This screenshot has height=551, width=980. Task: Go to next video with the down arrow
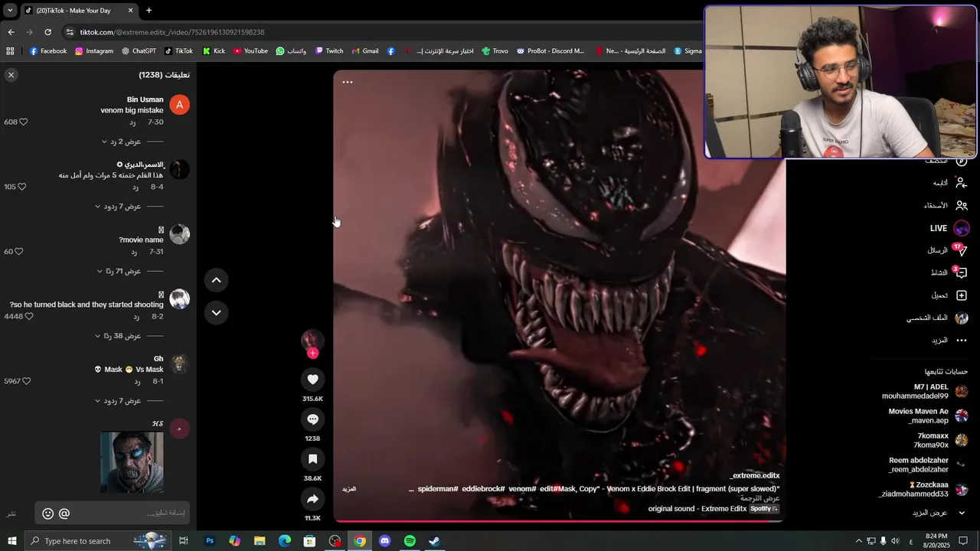tap(216, 312)
